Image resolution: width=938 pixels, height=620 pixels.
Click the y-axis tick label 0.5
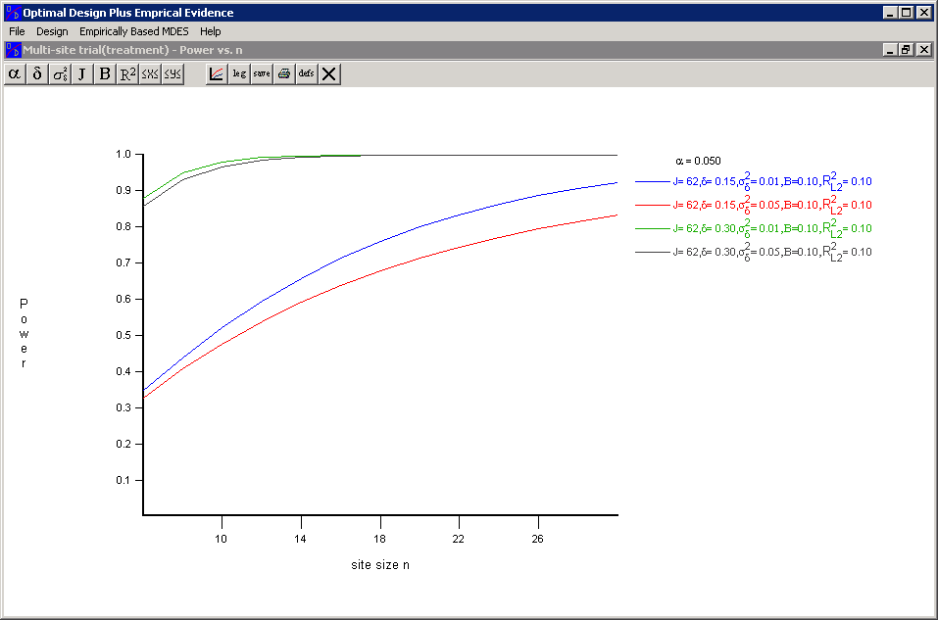(x=123, y=335)
